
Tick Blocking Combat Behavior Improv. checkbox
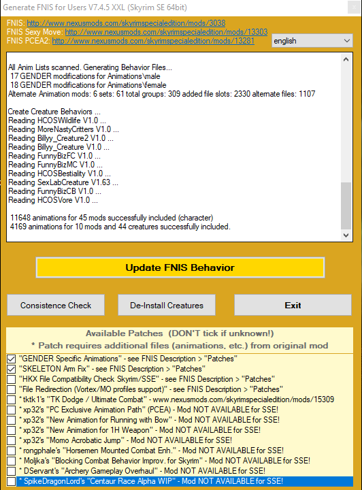12,461
